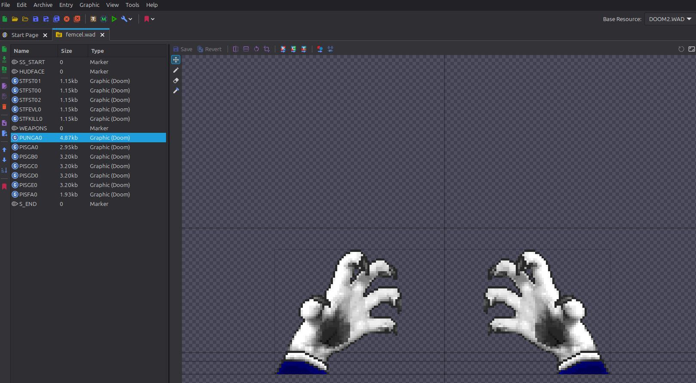
Task: Flip the graphic vertically
Action: (x=246, y=49)
